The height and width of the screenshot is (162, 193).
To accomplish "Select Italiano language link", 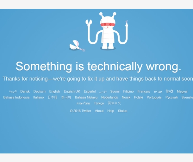I will [39, 97].
